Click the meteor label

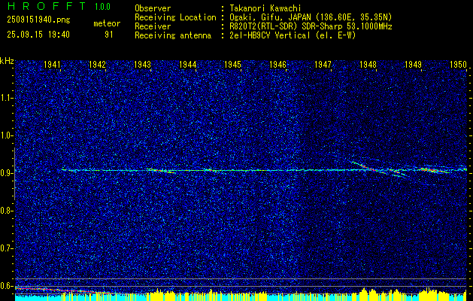click(x=107, y=23)
